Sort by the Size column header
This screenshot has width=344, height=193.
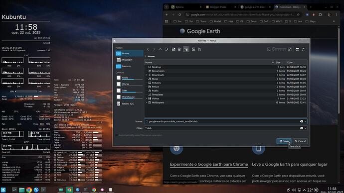281,62
